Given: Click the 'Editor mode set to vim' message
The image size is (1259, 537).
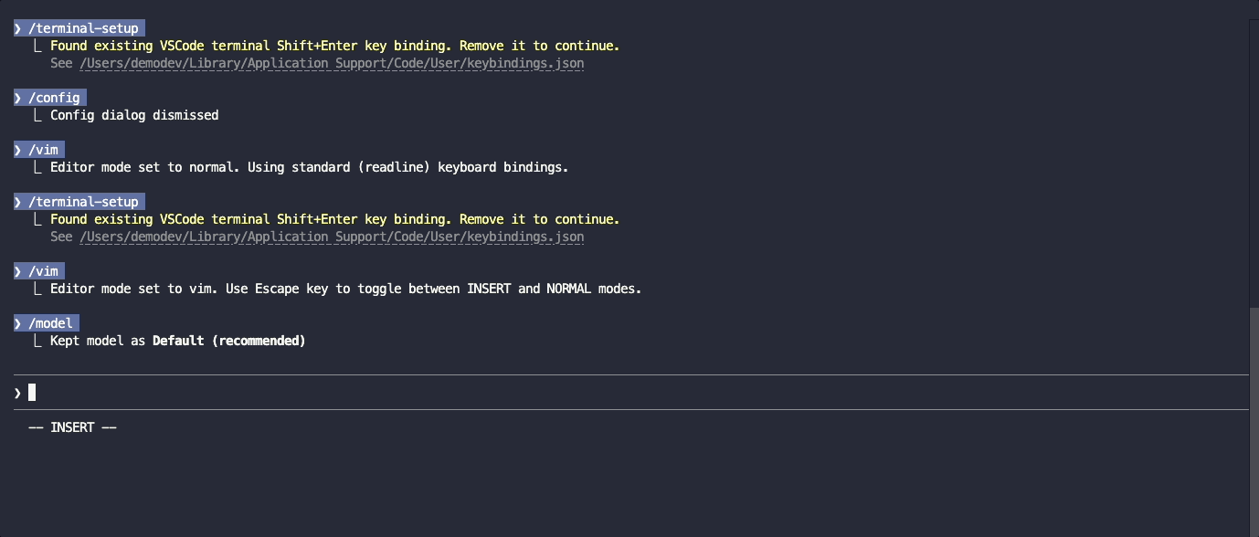Looking at the screenshot, I should point(345,289).
